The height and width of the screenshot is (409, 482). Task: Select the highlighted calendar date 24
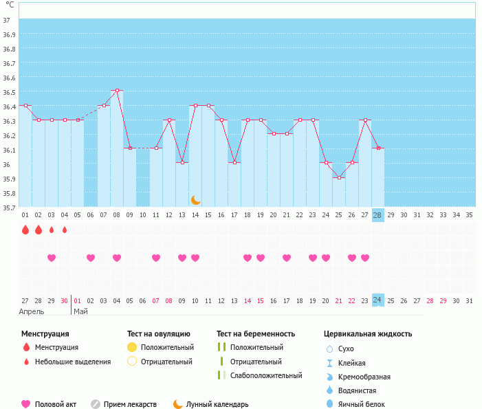pos(377,300)
